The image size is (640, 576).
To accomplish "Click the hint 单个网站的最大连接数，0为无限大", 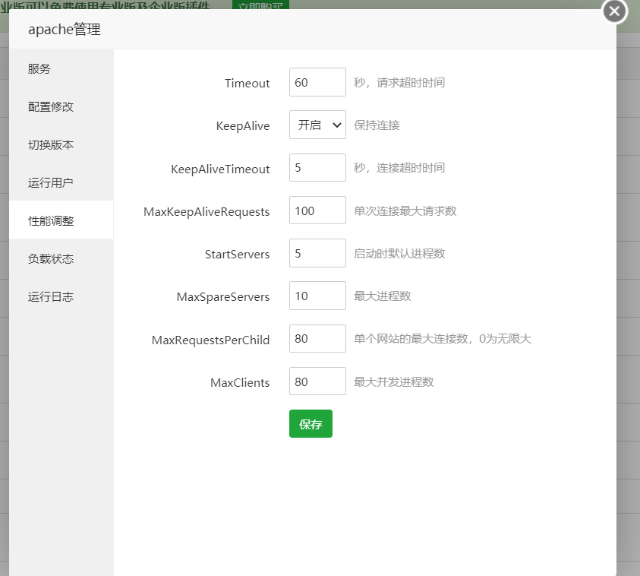I will 443,339.
